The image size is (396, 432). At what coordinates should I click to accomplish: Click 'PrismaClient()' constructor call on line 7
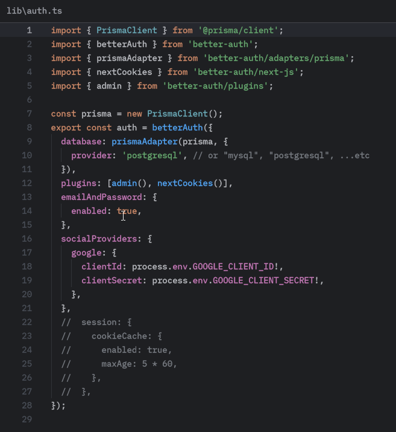point(182,114)
